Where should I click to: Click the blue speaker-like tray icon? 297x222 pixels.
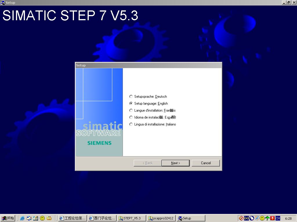(247, 219)
